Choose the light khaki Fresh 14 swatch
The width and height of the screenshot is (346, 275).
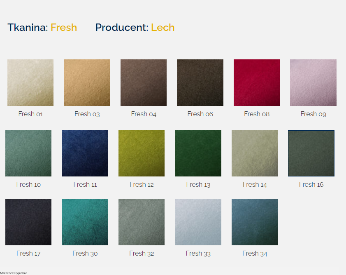(255, 153)
